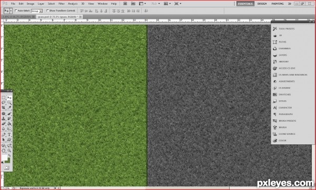Open the Filter menu
316x190 pixels.
pos(62,4)
